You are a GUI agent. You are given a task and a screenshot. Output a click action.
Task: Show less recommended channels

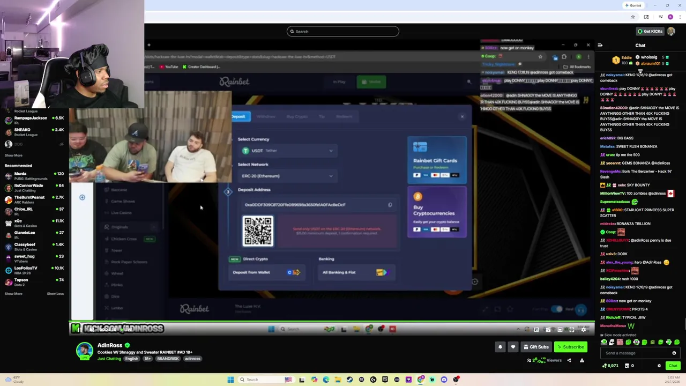click(x=55, y=294)
